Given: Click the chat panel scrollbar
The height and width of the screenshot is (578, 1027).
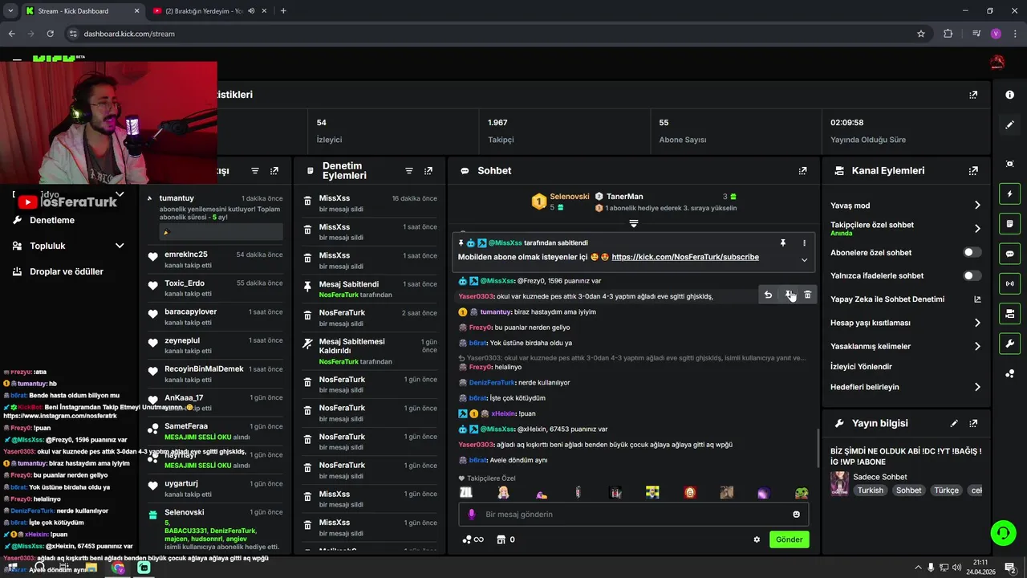Looking at the screenshot, I should point(818,448).
